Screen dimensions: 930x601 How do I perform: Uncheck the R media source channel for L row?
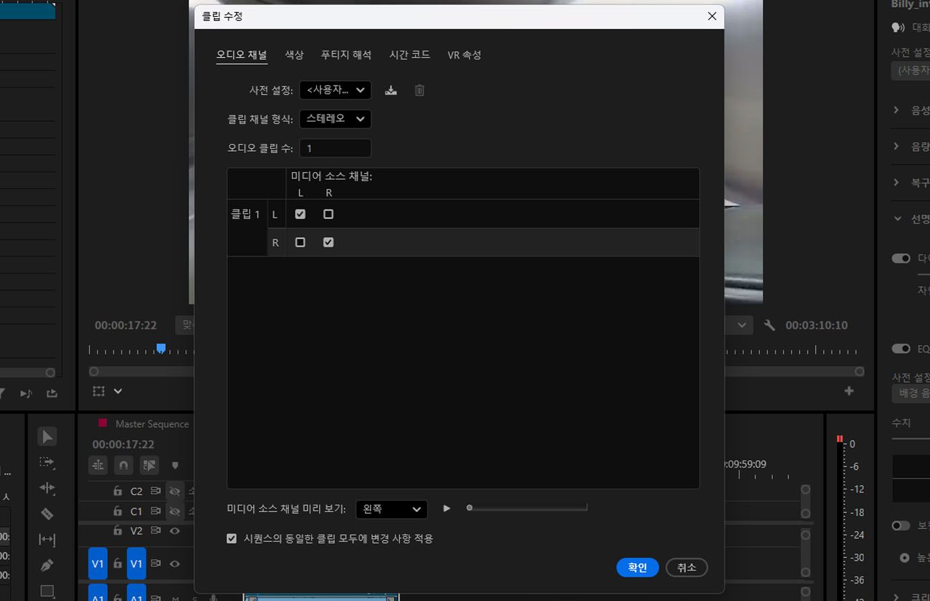click(x=328, y=214)
